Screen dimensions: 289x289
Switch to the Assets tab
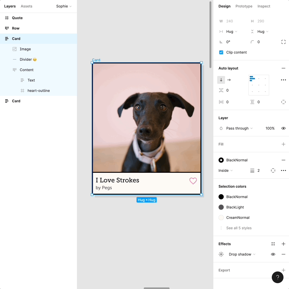(26, 6)
